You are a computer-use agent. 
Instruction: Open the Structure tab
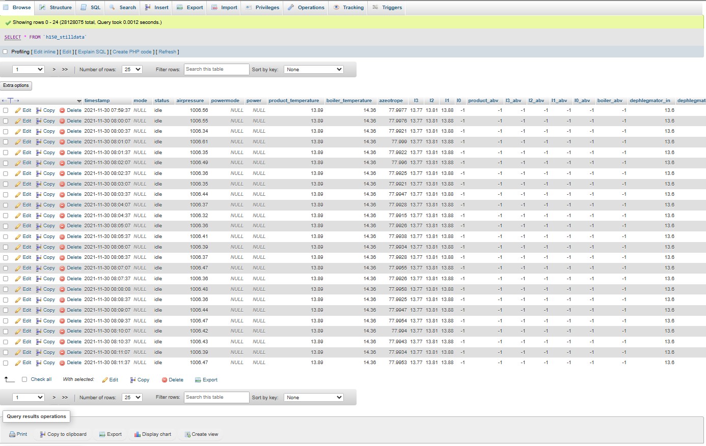tap(56, 8)
